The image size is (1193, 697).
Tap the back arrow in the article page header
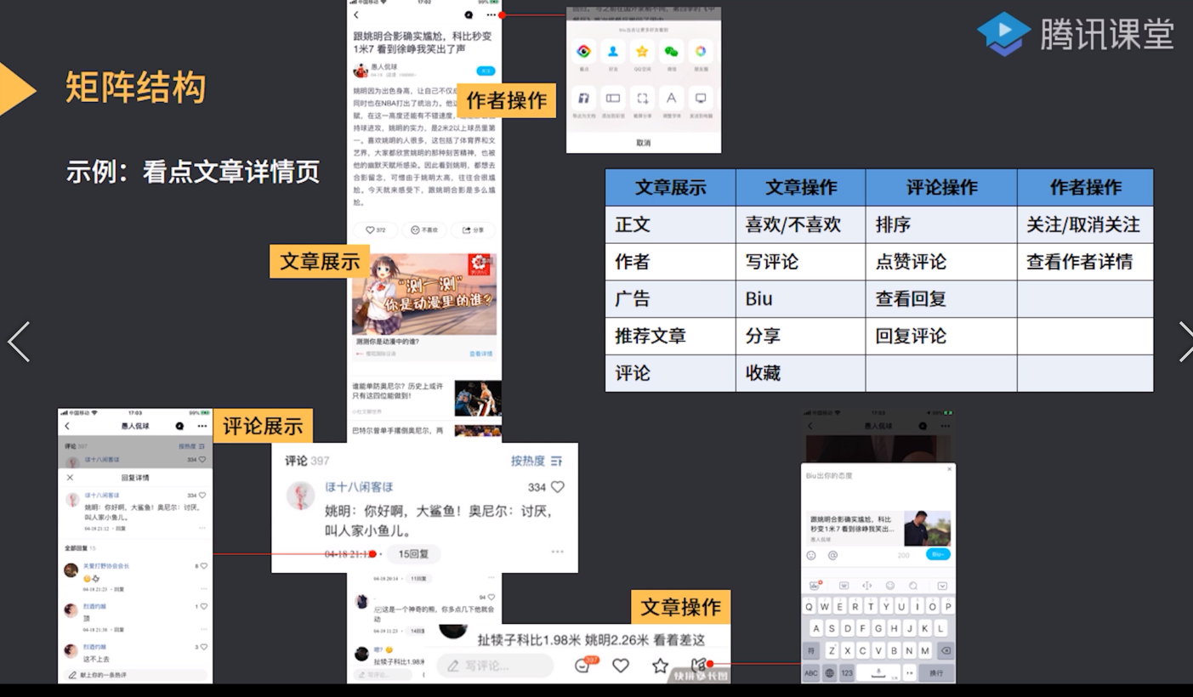356,15
